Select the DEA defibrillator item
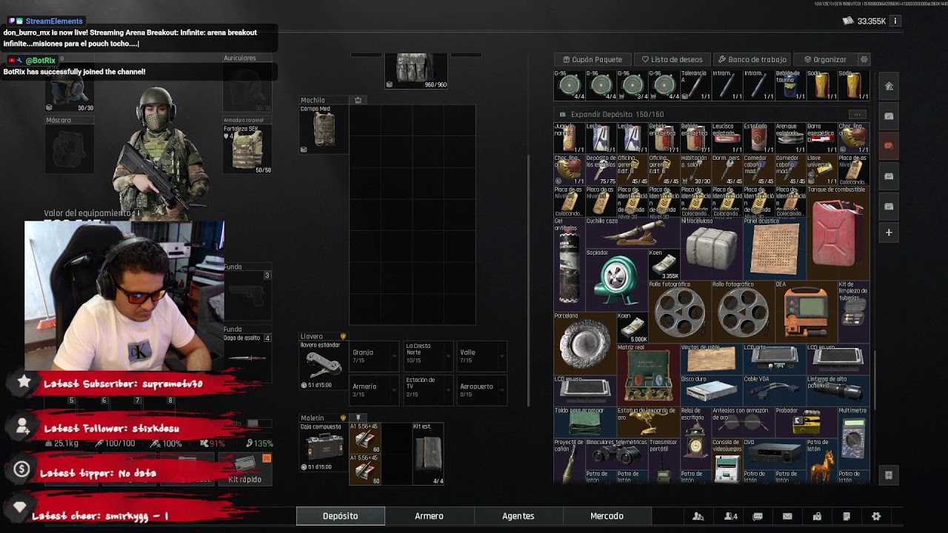Screen dimensions: 948x533 pos(806,311)
